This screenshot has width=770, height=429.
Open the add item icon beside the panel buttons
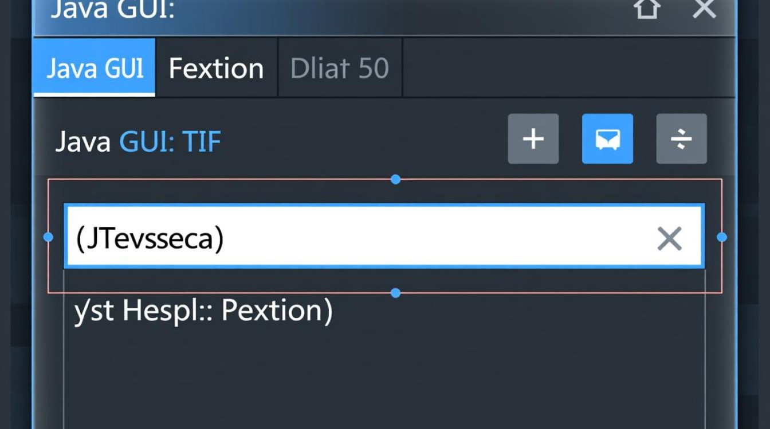[533, 138]
